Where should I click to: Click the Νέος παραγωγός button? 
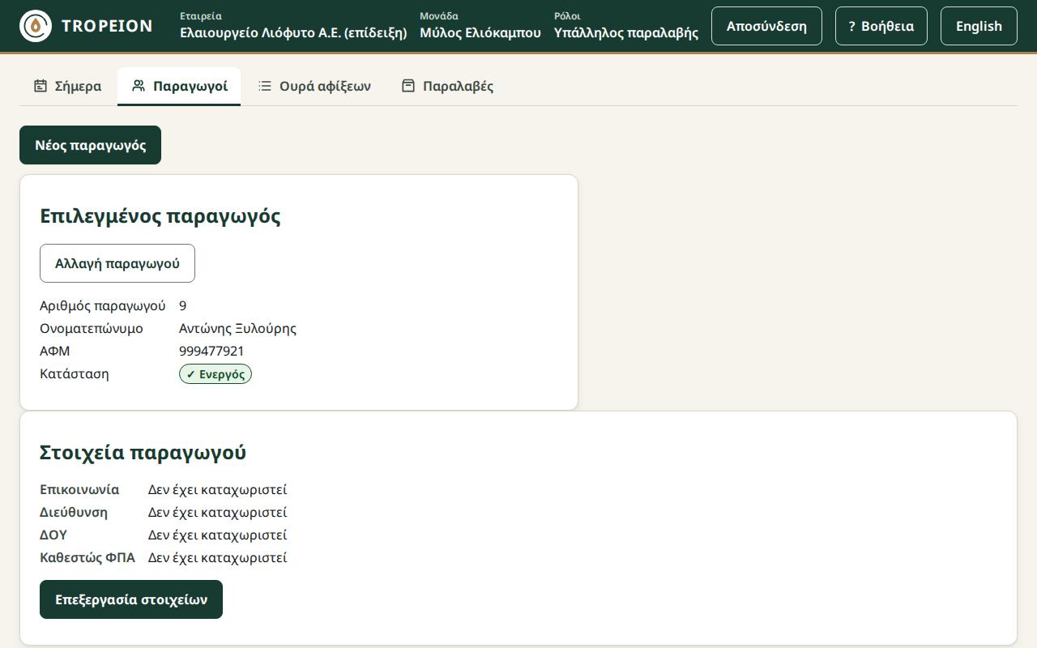(x=90, y=145)
